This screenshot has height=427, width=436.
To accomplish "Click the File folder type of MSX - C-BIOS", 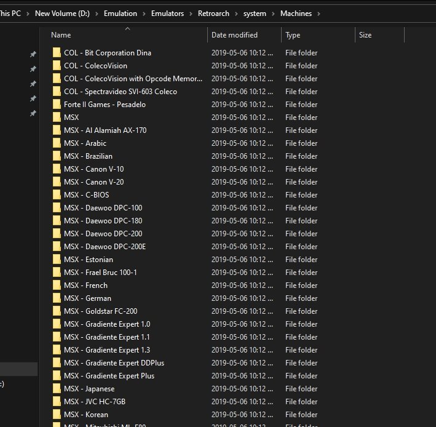I will 301,194.
